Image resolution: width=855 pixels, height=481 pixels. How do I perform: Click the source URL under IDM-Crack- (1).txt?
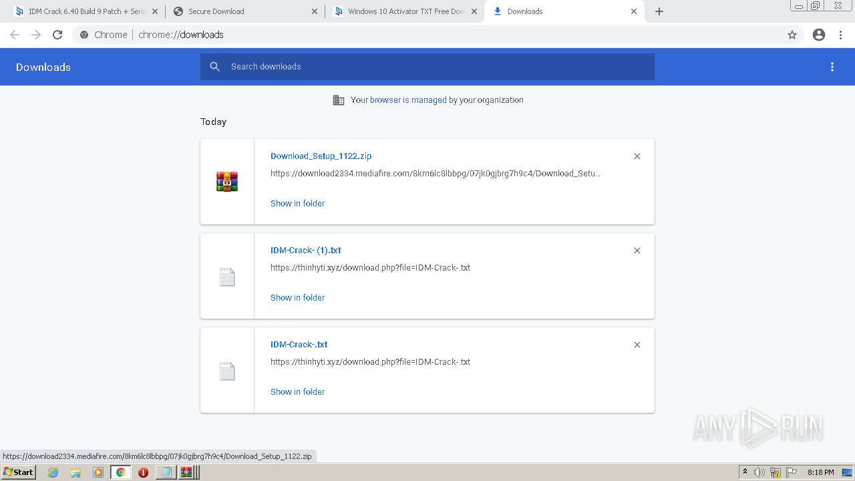[x=370, y=268]
